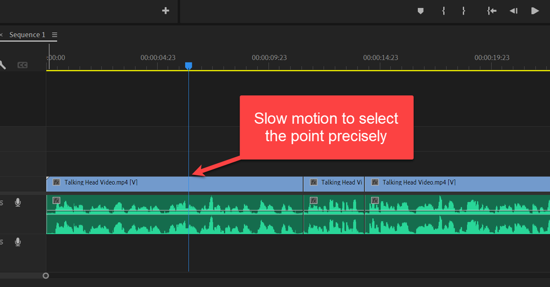The width and height of the screenshot is (550, 287).
Task: Toggle the CC captions track button
Action: [x=23, y=65]
